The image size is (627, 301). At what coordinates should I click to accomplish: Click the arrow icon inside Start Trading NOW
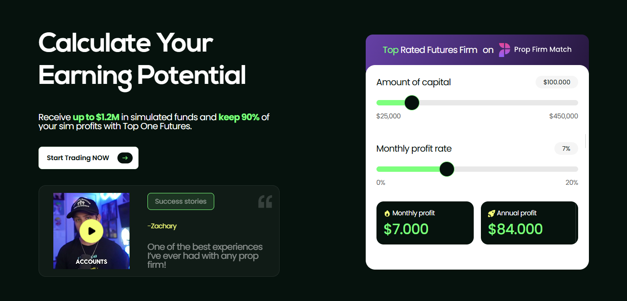(x=125, y=158)
